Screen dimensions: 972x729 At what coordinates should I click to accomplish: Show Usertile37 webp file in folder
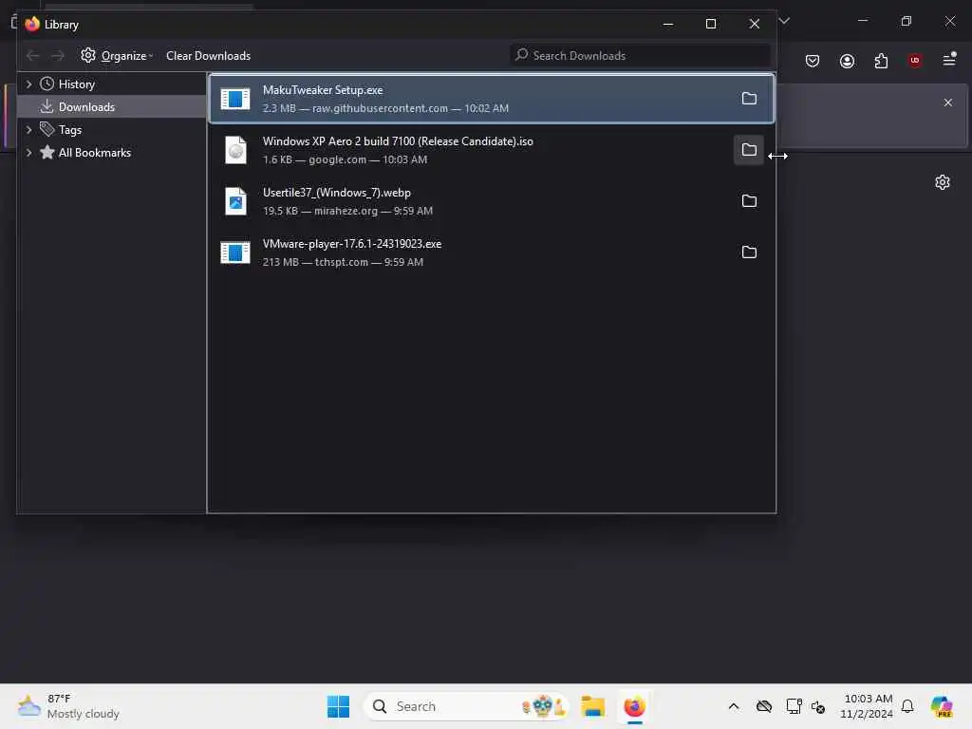[749, 201]
